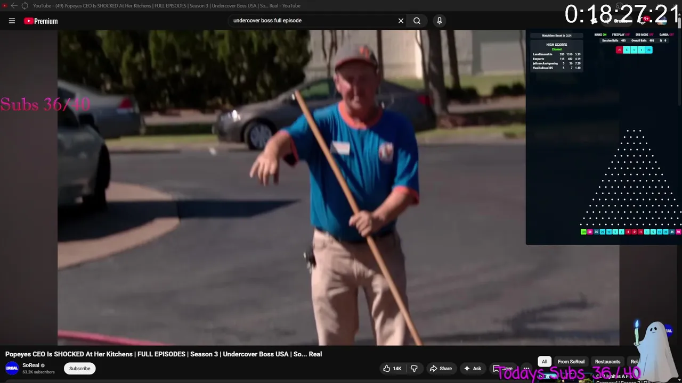Click the GAMBA OFF status
Screen dimensions: 682x383
coord(667,35)
